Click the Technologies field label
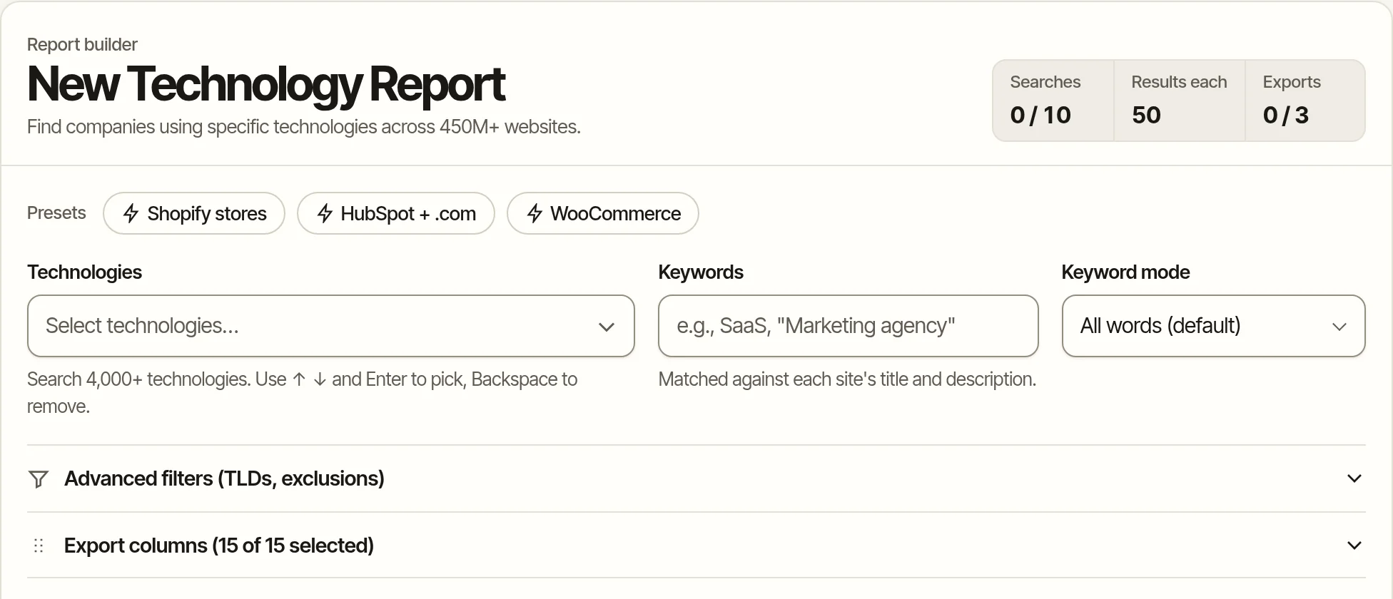 pyautogui.click(x=84, y=272)
